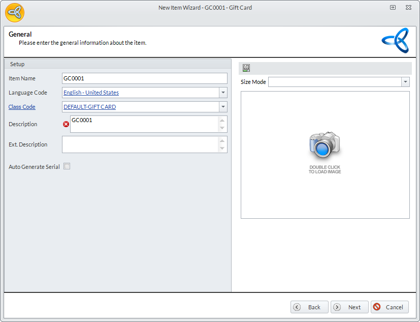
Task: Go back with the Back button
Action: click(309, 307)
